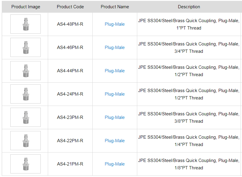
Task: Select the Description column header
Action: pyautogui.click(x=189, y=7)
